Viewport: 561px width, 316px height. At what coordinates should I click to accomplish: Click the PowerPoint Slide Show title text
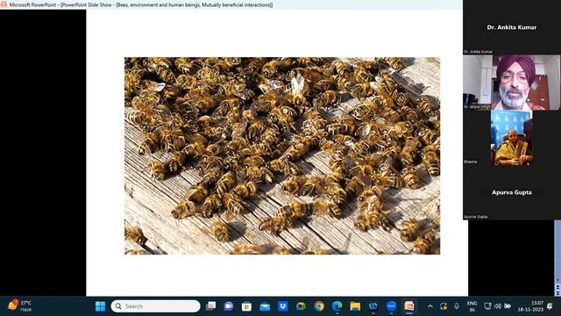[x=141, y=5]
